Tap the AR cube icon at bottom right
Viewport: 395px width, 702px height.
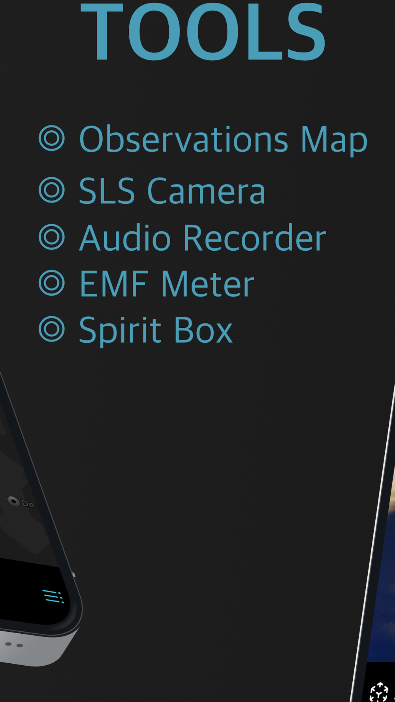tap(379, 692)
